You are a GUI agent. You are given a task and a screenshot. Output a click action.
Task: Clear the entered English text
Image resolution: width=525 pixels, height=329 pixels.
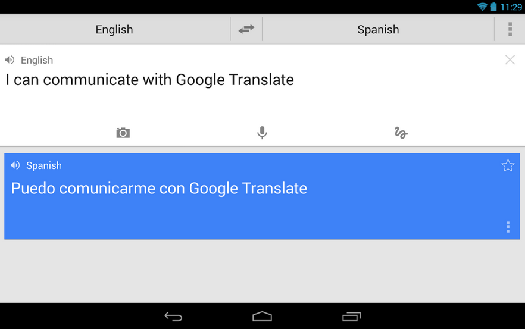[x=510, y=59]
